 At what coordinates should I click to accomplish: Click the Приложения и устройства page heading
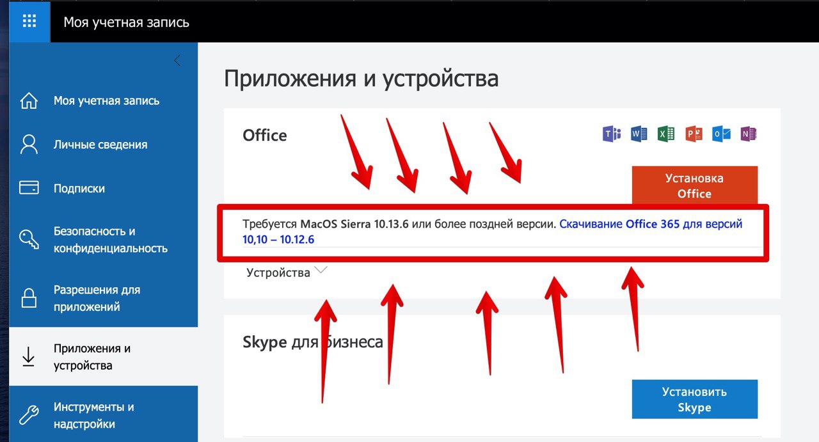(362, 79)
